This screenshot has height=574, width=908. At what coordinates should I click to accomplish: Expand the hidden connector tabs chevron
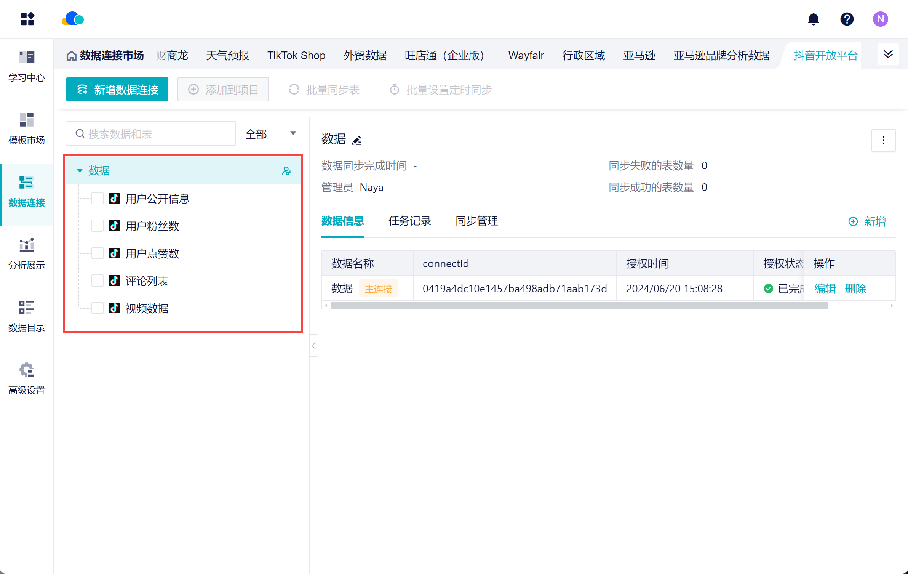click(888, 55)
